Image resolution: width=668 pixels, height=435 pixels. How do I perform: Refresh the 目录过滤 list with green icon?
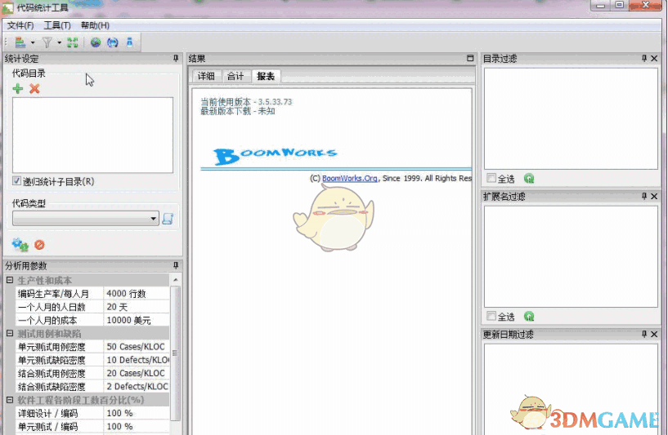(529, 179)
